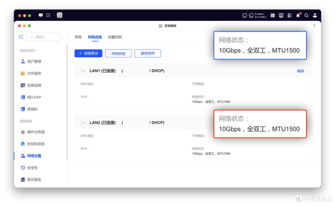Image resolution: width=335 pixels, height=206 pixels.
Task: Collapse the LAN2 section
Action: pyautogui.click(x=83, y=123)
